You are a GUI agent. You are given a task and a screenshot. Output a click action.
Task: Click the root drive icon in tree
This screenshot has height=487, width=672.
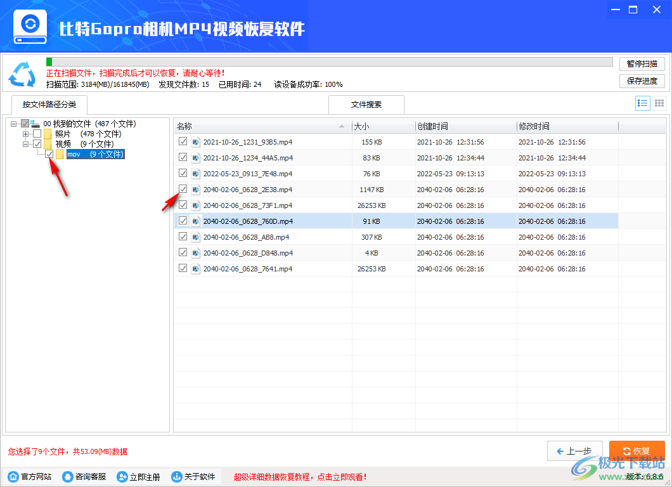point(35,124)
